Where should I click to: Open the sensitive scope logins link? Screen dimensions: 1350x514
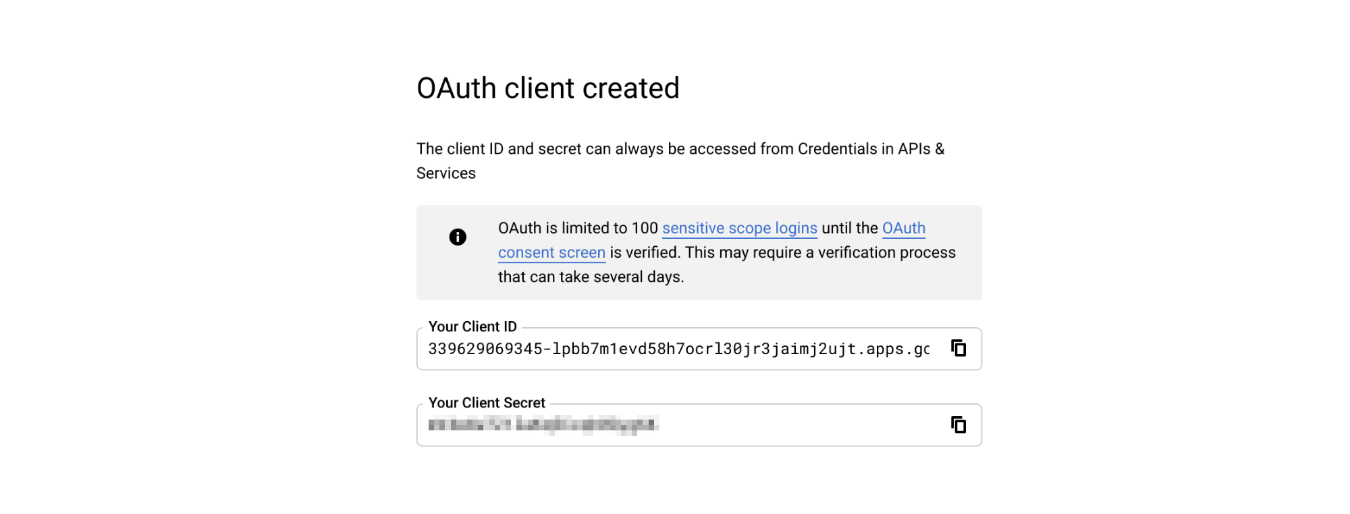tap(740, 228)
